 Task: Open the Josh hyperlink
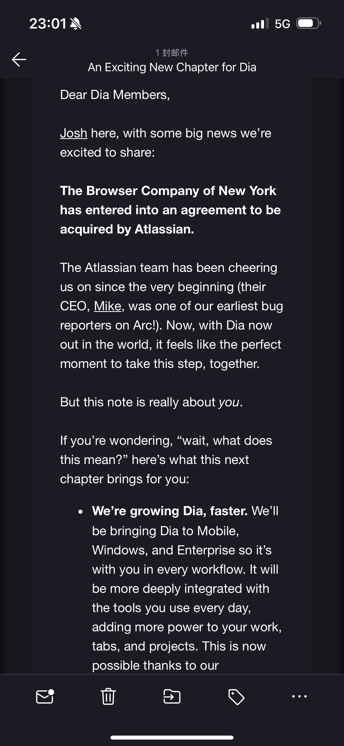point(74,133)
